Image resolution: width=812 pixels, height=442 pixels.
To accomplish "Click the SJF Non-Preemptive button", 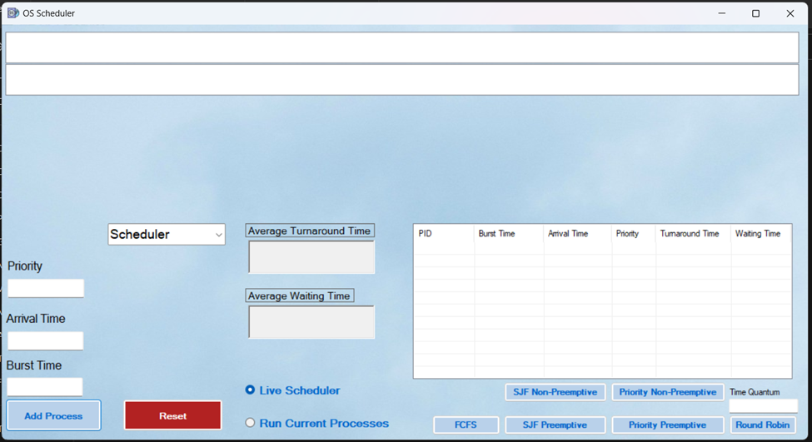I will click(x=555, y=392).
